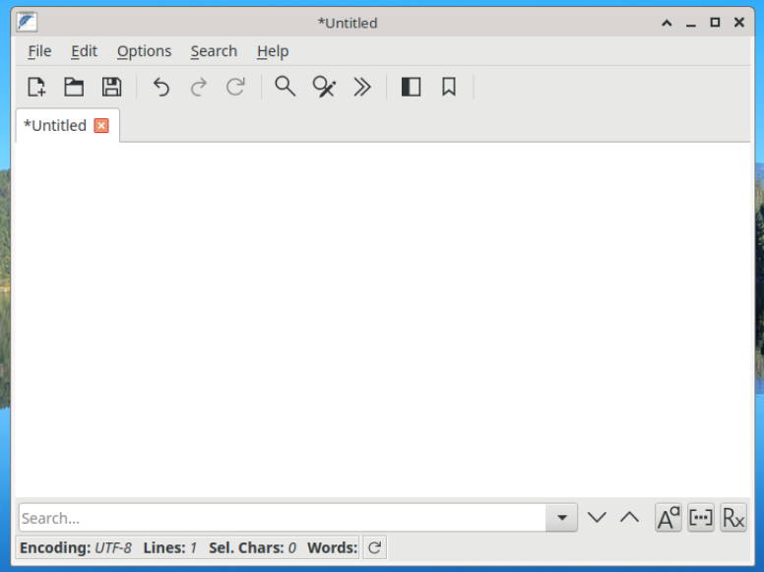Open a file using folder icon
The image size is (764, 572).
point(74,88)
